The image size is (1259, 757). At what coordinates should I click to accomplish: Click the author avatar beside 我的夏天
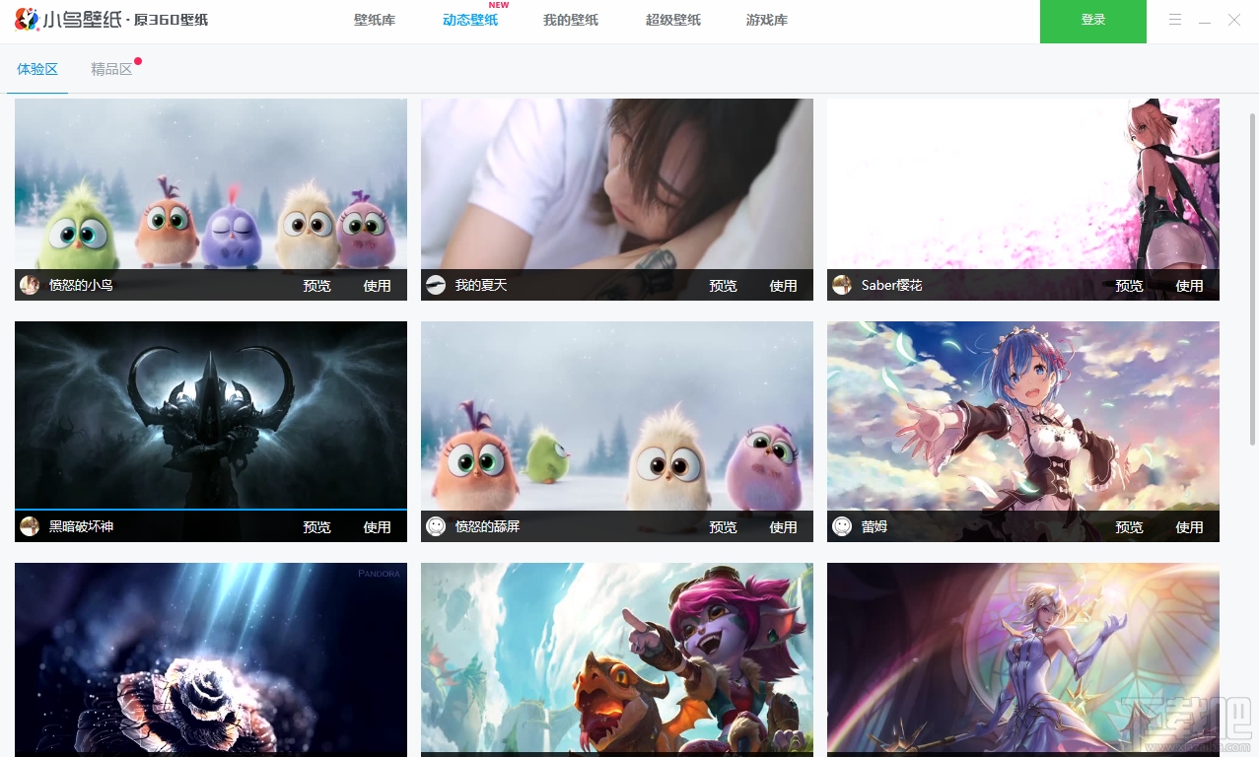pyautogui.click(x=436, y=285)
